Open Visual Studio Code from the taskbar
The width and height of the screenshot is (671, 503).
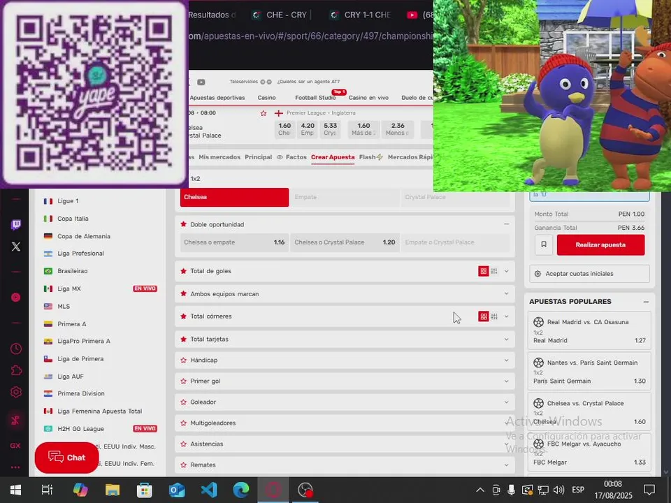pyautogui.click(x=209, y=490)
